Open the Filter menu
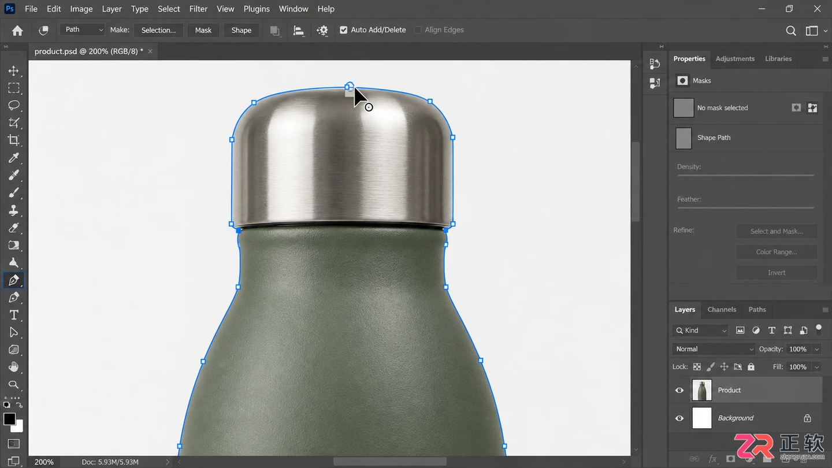 pyautogui.click(x=198, y=9)
